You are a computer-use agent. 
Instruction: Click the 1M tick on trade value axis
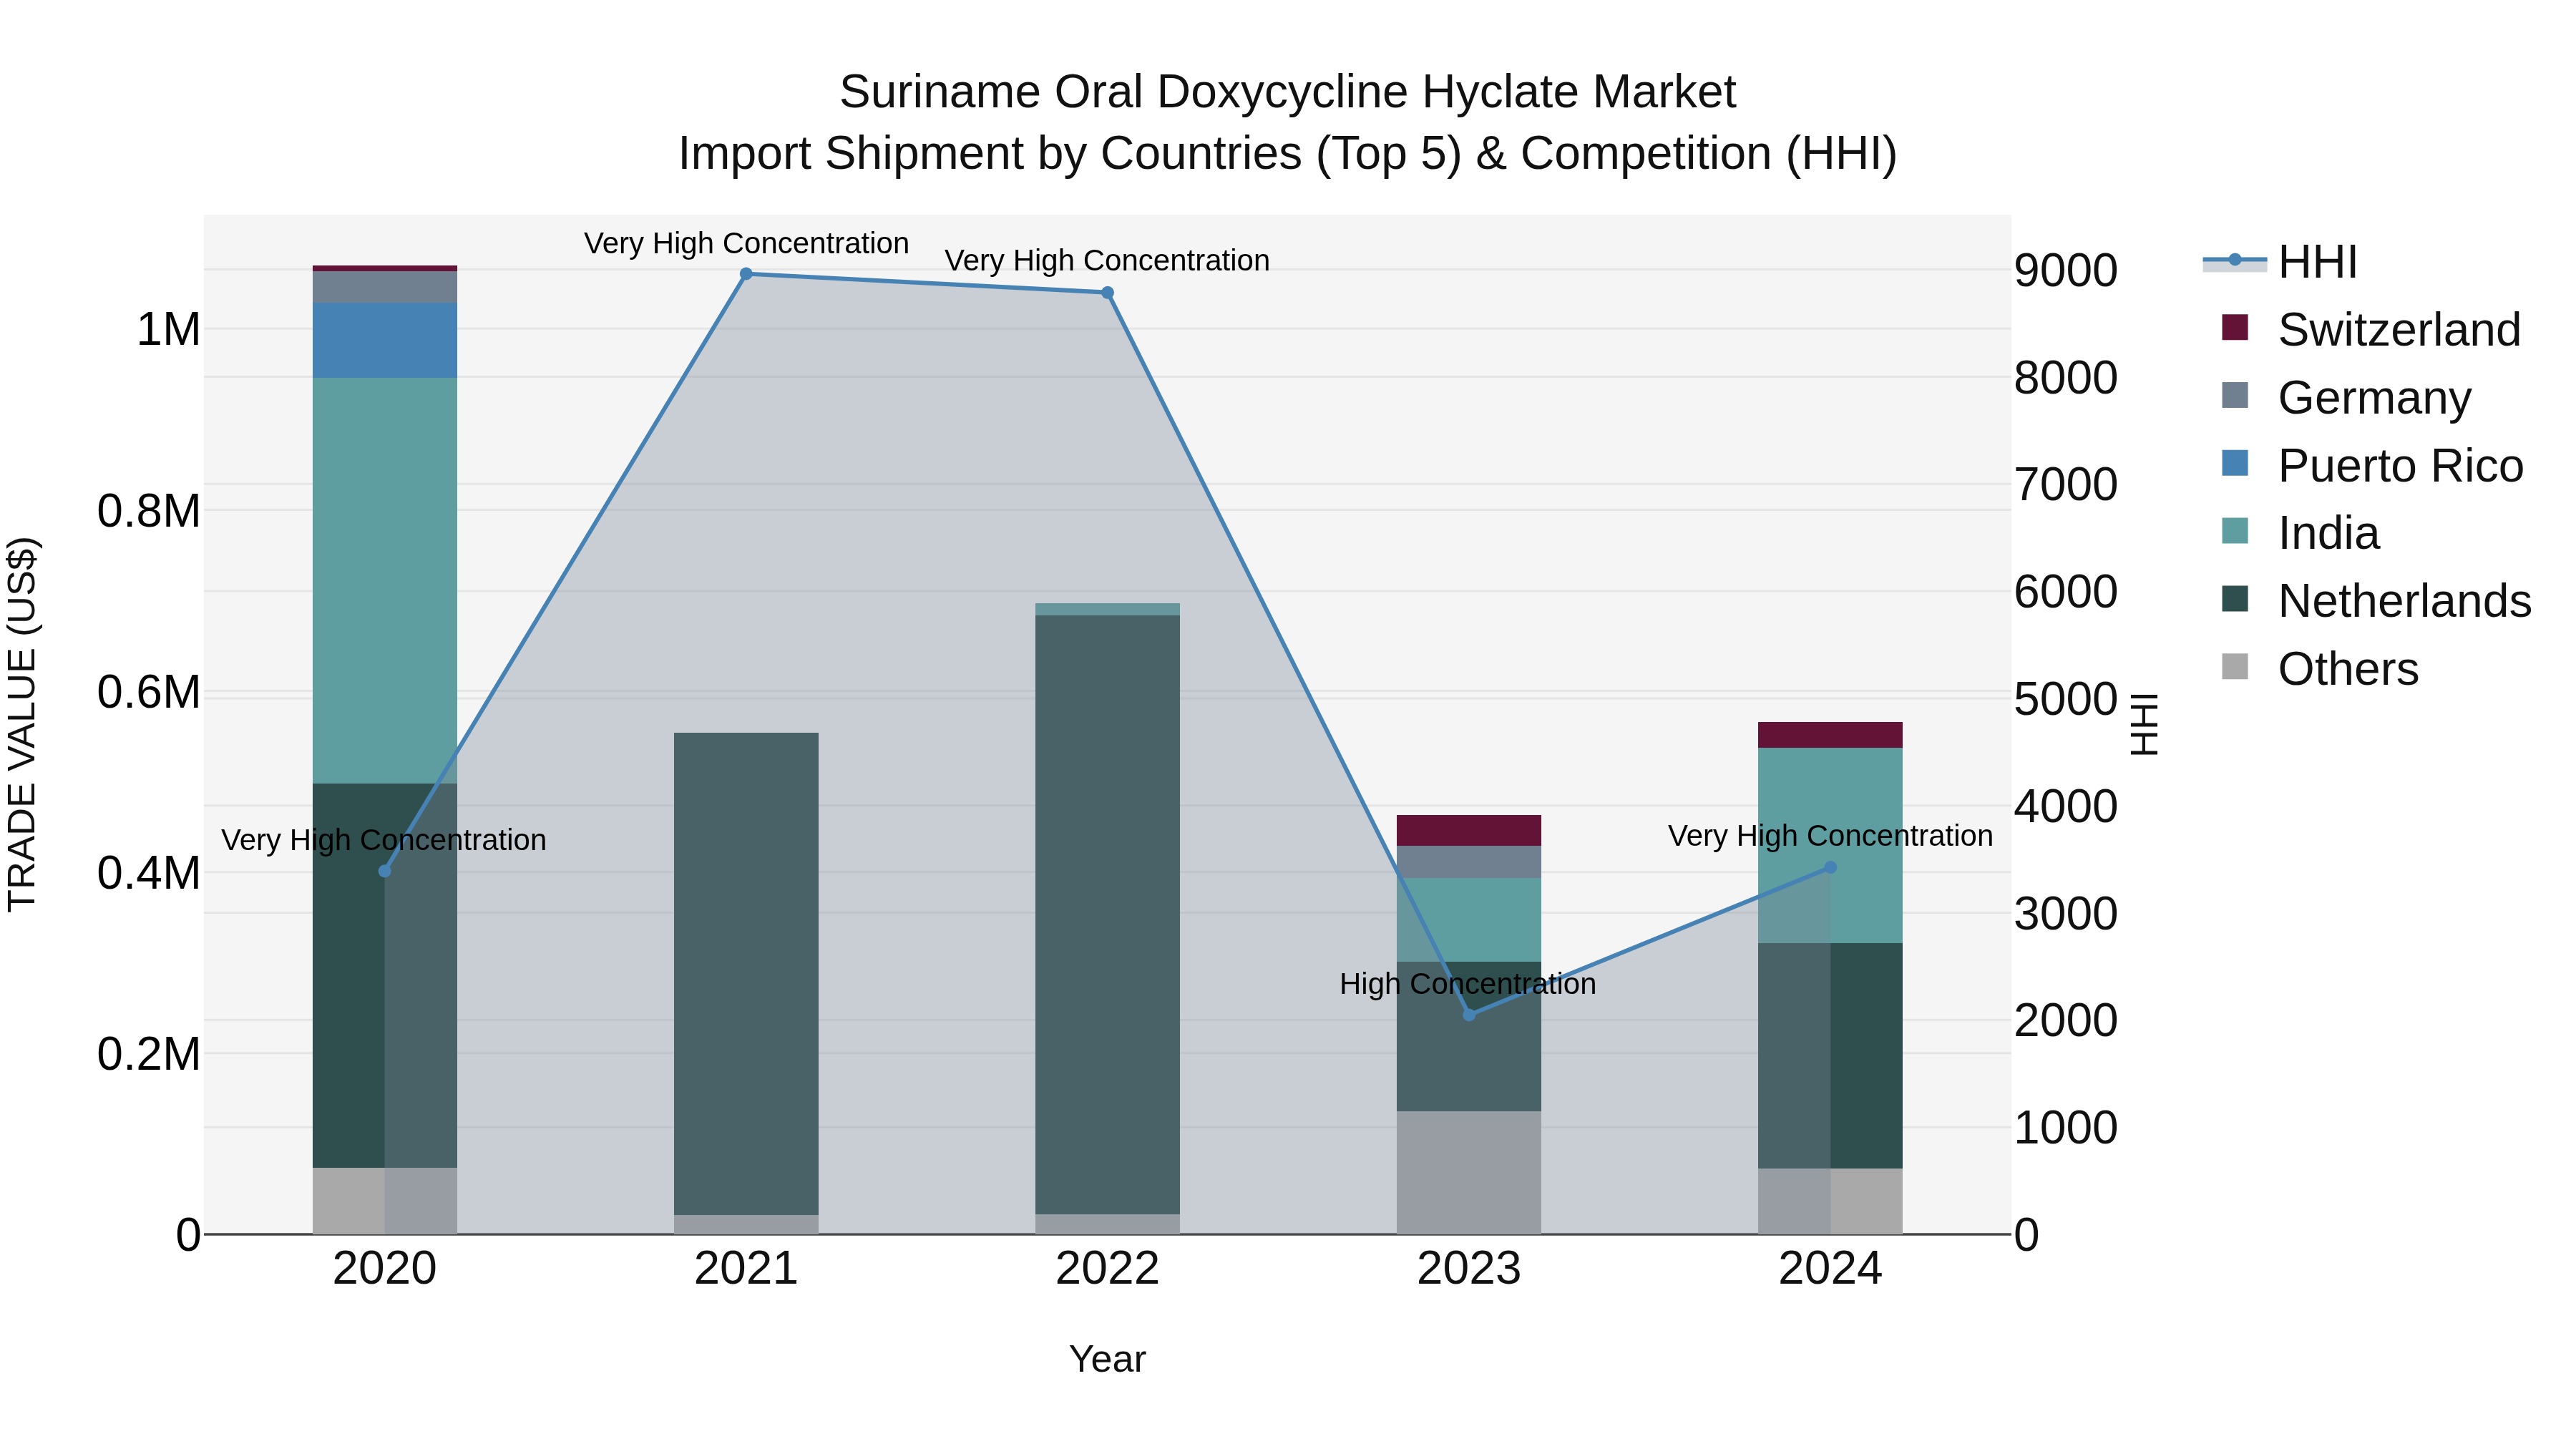point(168,330)
